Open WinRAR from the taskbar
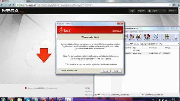The width and height of the screenshot is (180, 101). click(61, 99)
